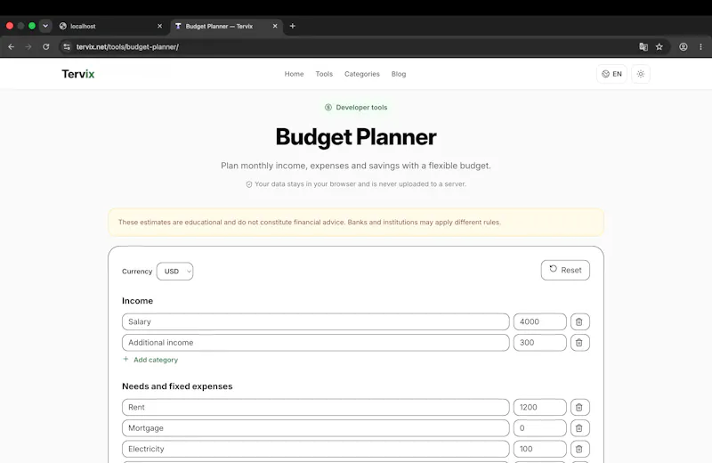
Task: Focus the Rent amount field 1200
Action: (540, 407)
